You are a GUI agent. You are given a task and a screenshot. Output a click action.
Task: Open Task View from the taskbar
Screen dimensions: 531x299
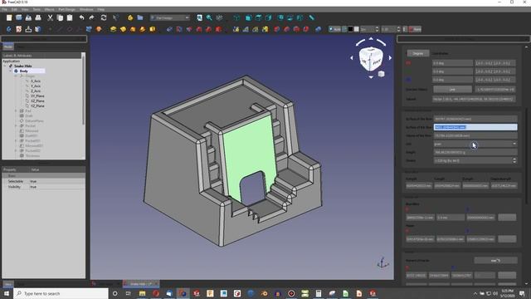(x=129, y=293)
